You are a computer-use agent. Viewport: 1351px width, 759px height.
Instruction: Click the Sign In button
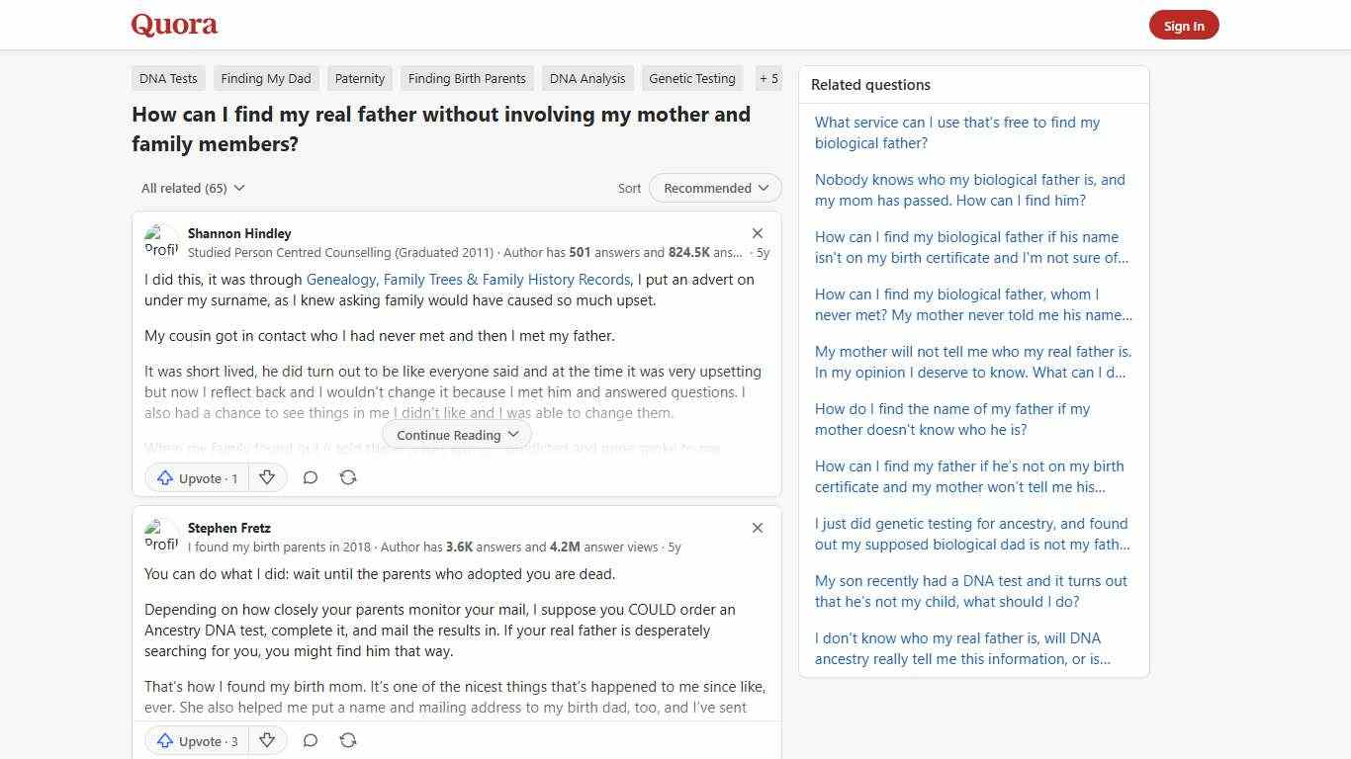click(x=1184, y=25)
